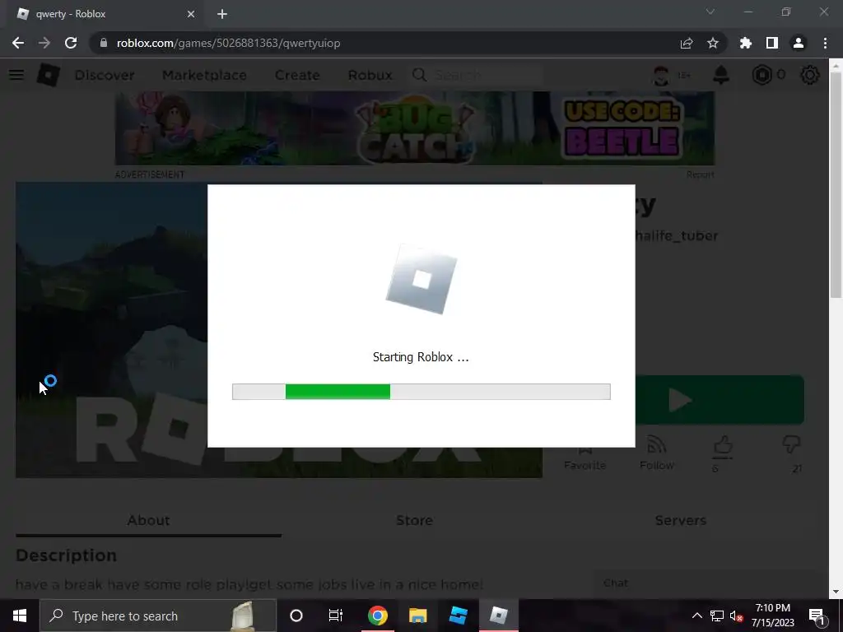843x632 pixels.
Task: Open Chrome profile avatar
Action: (x=799, y=43)
